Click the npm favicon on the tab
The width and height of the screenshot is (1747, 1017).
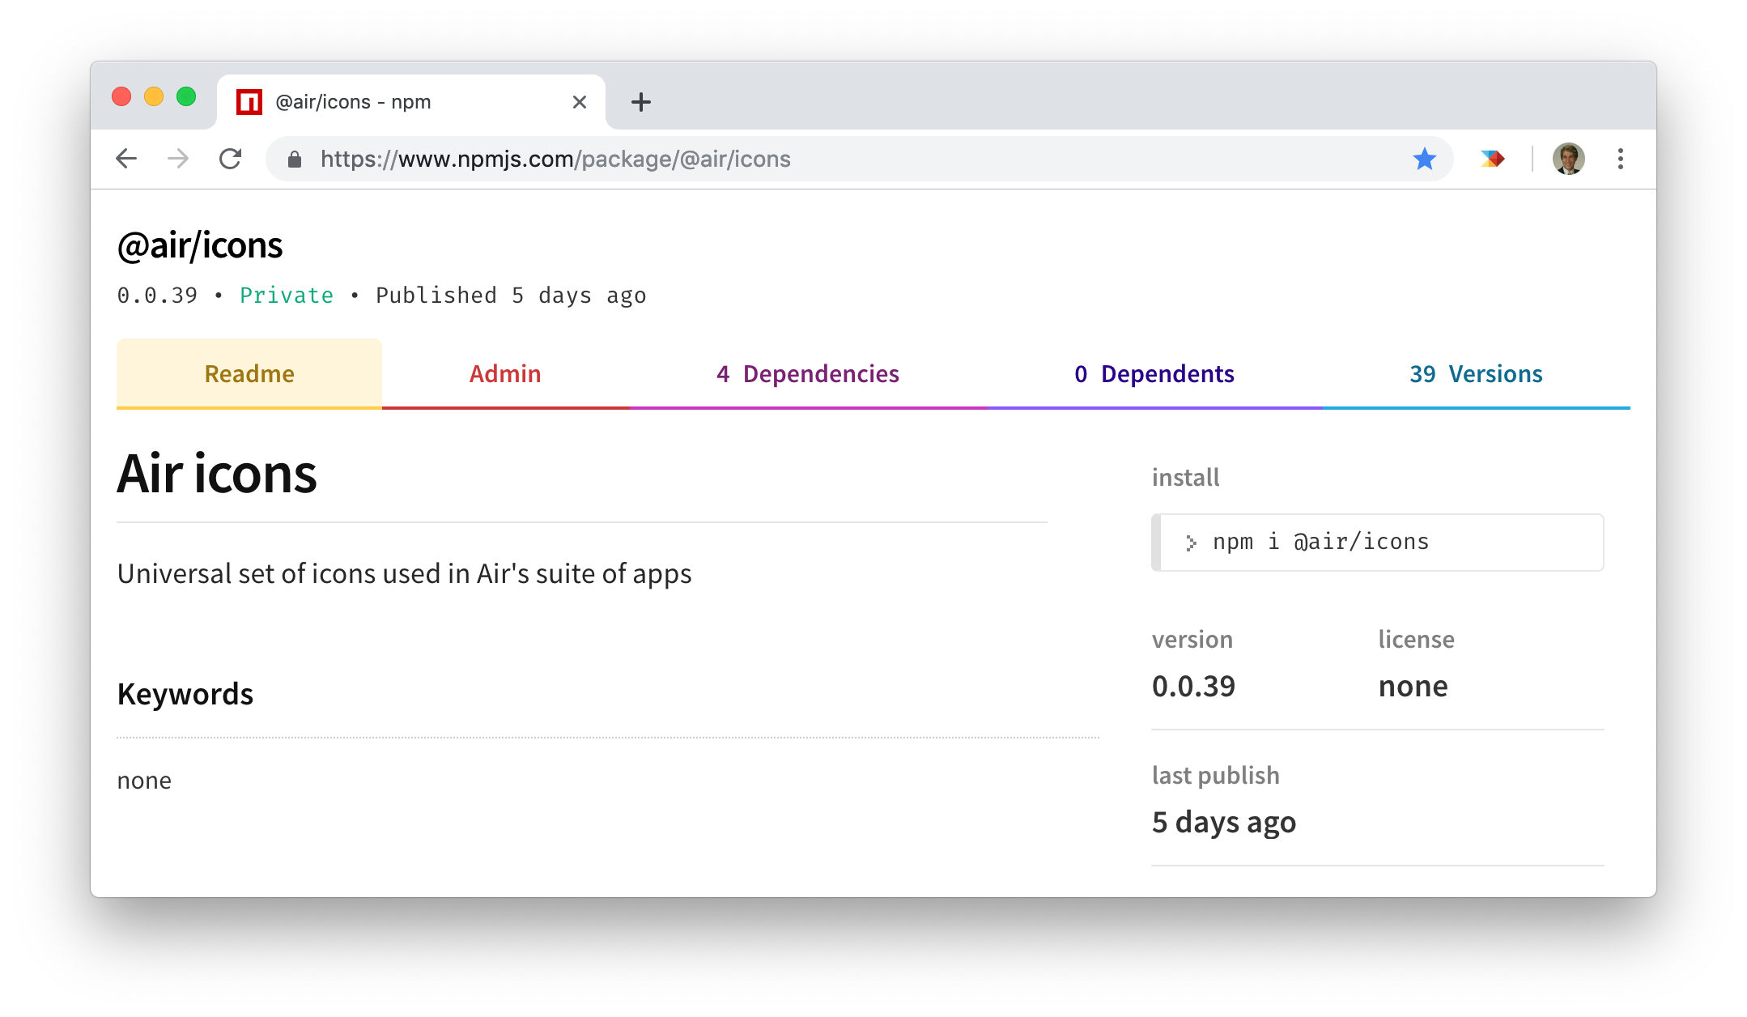249,102
